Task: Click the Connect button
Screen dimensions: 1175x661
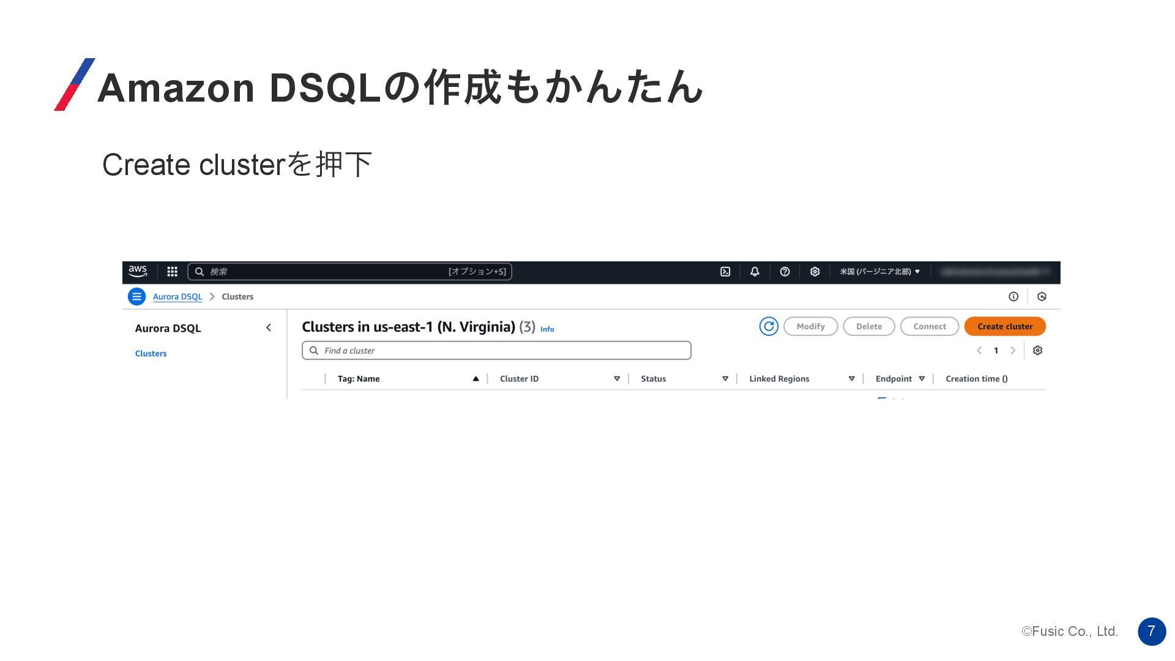Action: coord(929,326)
